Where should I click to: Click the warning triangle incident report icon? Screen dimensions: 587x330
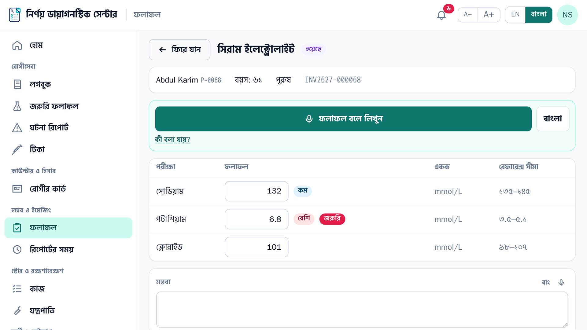coord(17,127)
